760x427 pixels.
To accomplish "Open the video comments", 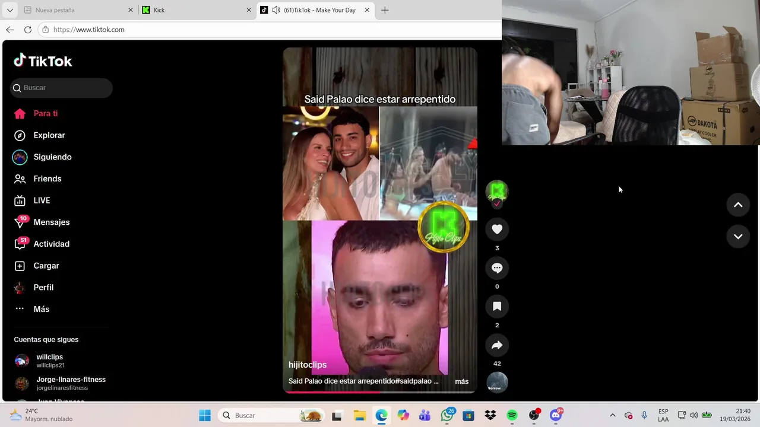I will tap(497, 268).
